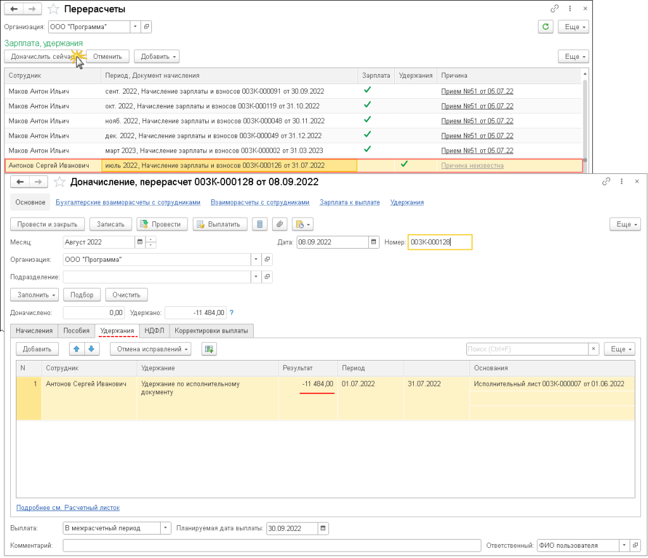Click table settings icon near Отмена исправлений
This screenshot has height=558, width=648.
point(209,349)
